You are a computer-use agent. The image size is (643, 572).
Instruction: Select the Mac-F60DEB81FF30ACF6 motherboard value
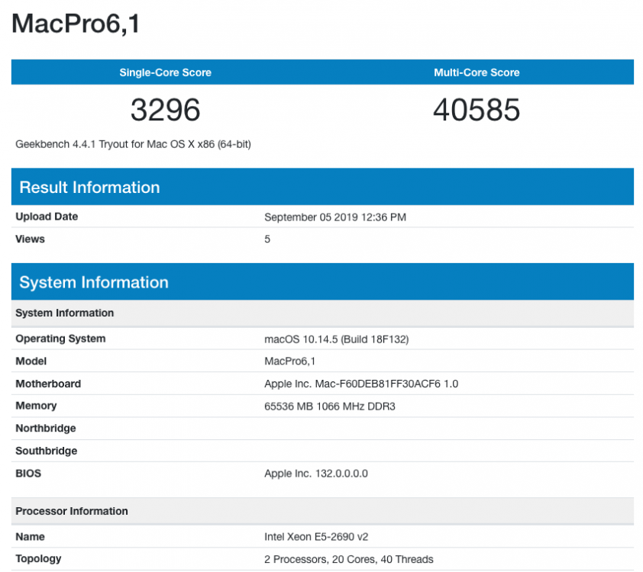click(x=361, y=384)
